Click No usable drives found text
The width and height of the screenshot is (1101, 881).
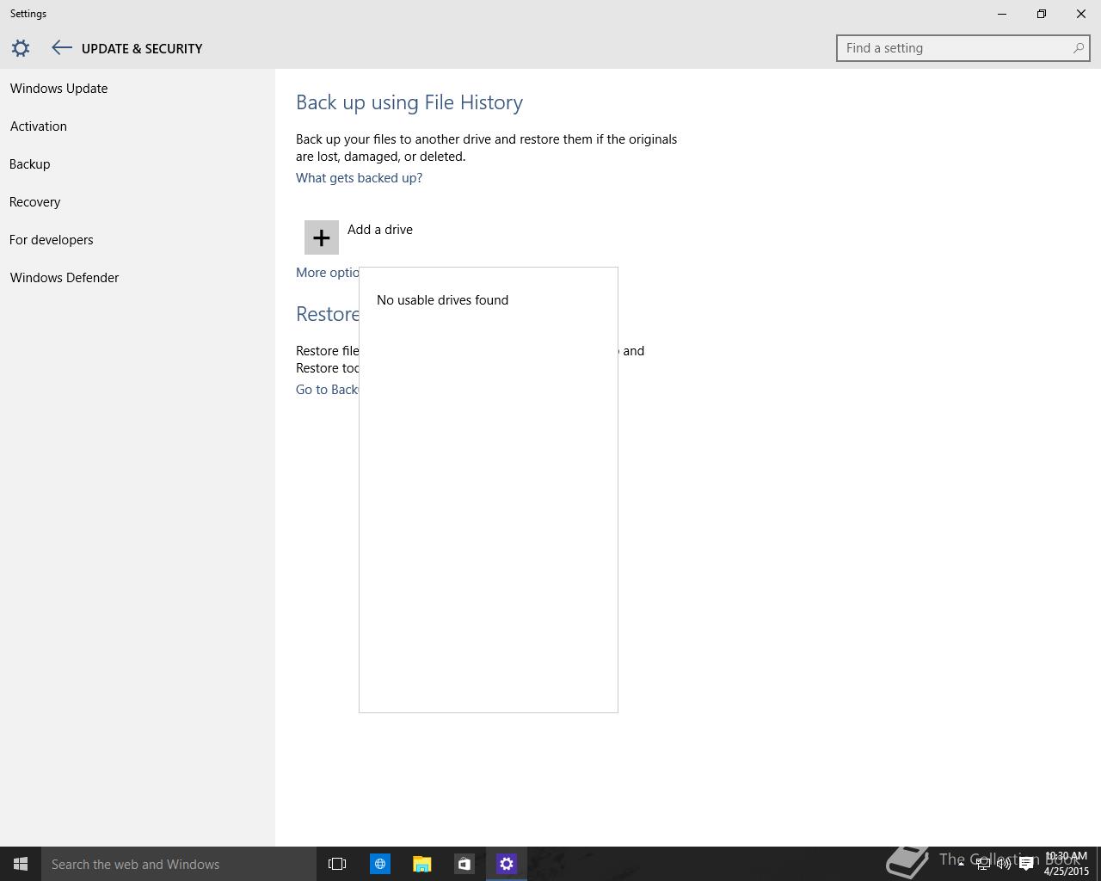point(442,300)
